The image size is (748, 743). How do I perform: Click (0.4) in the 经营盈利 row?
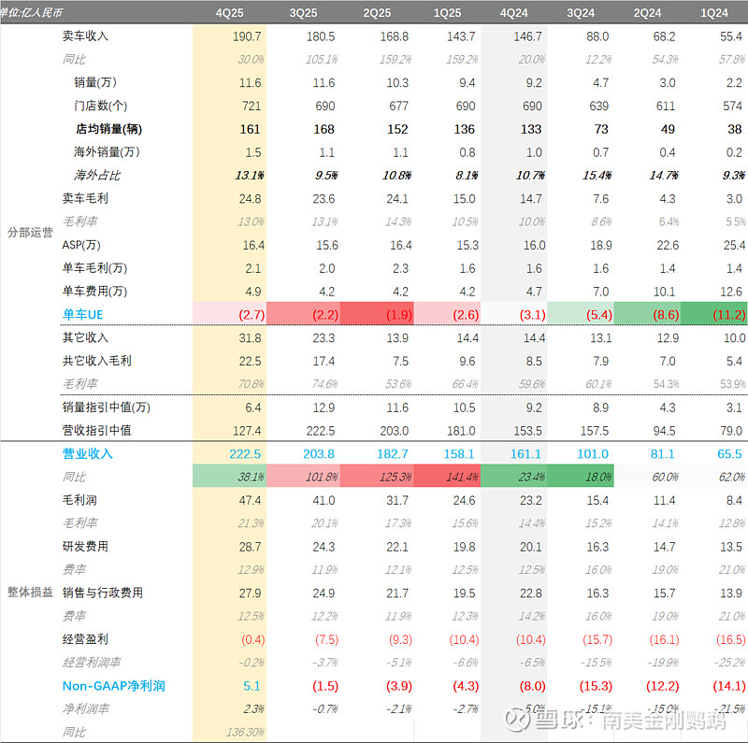pyautogui.click(x=252, y=639)
